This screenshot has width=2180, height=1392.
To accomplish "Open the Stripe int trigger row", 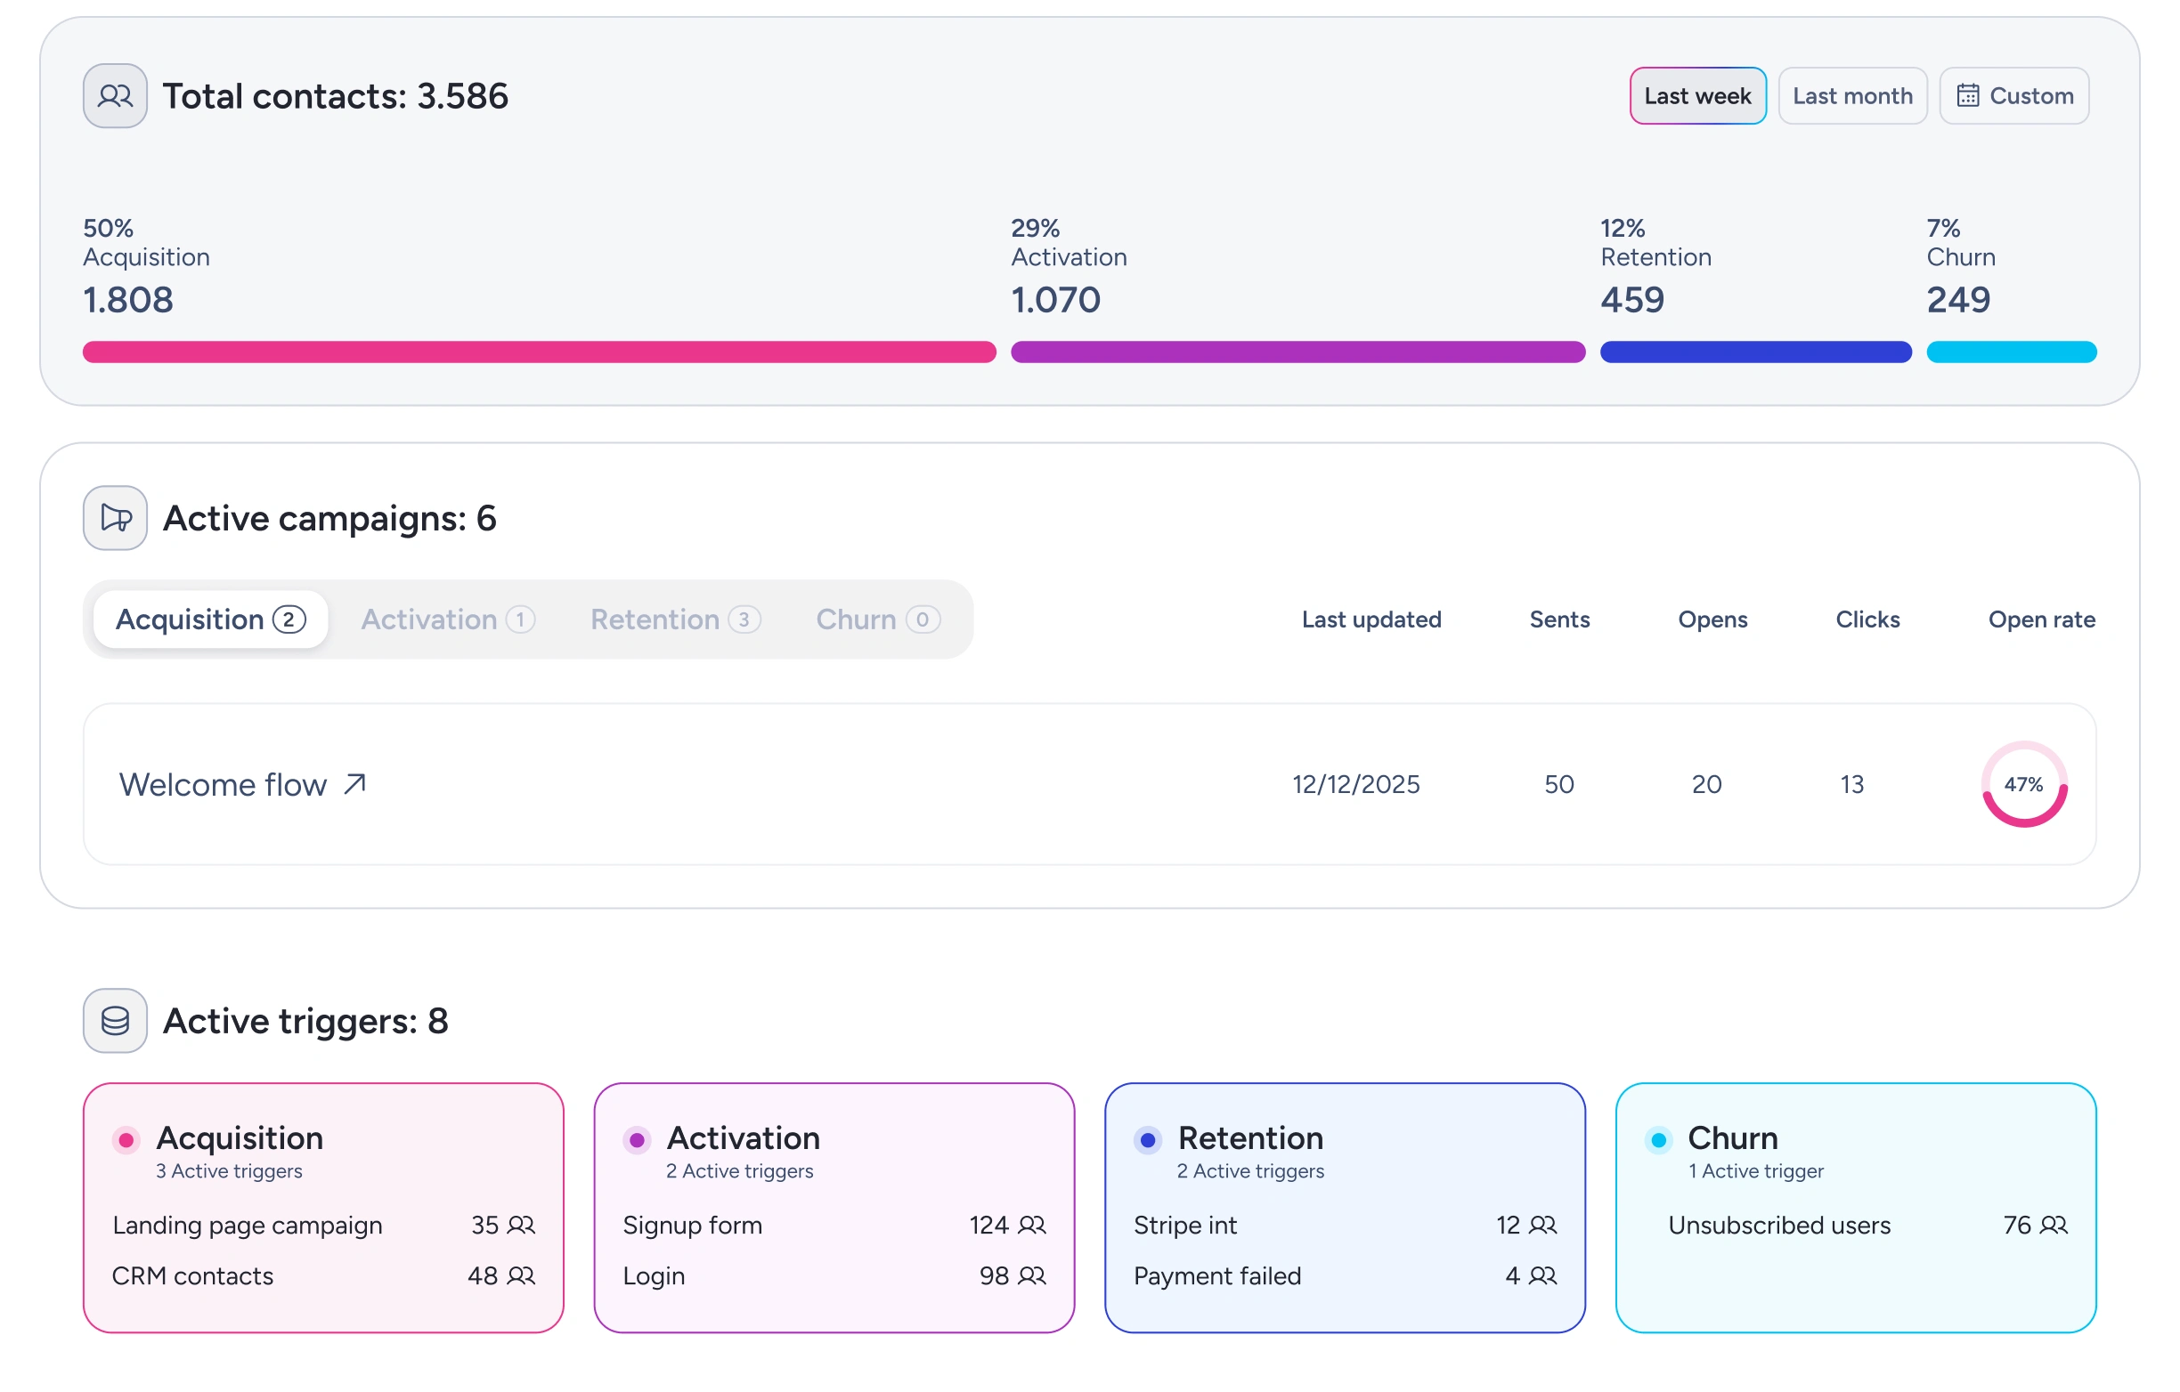I will tap(1345, 1226).
